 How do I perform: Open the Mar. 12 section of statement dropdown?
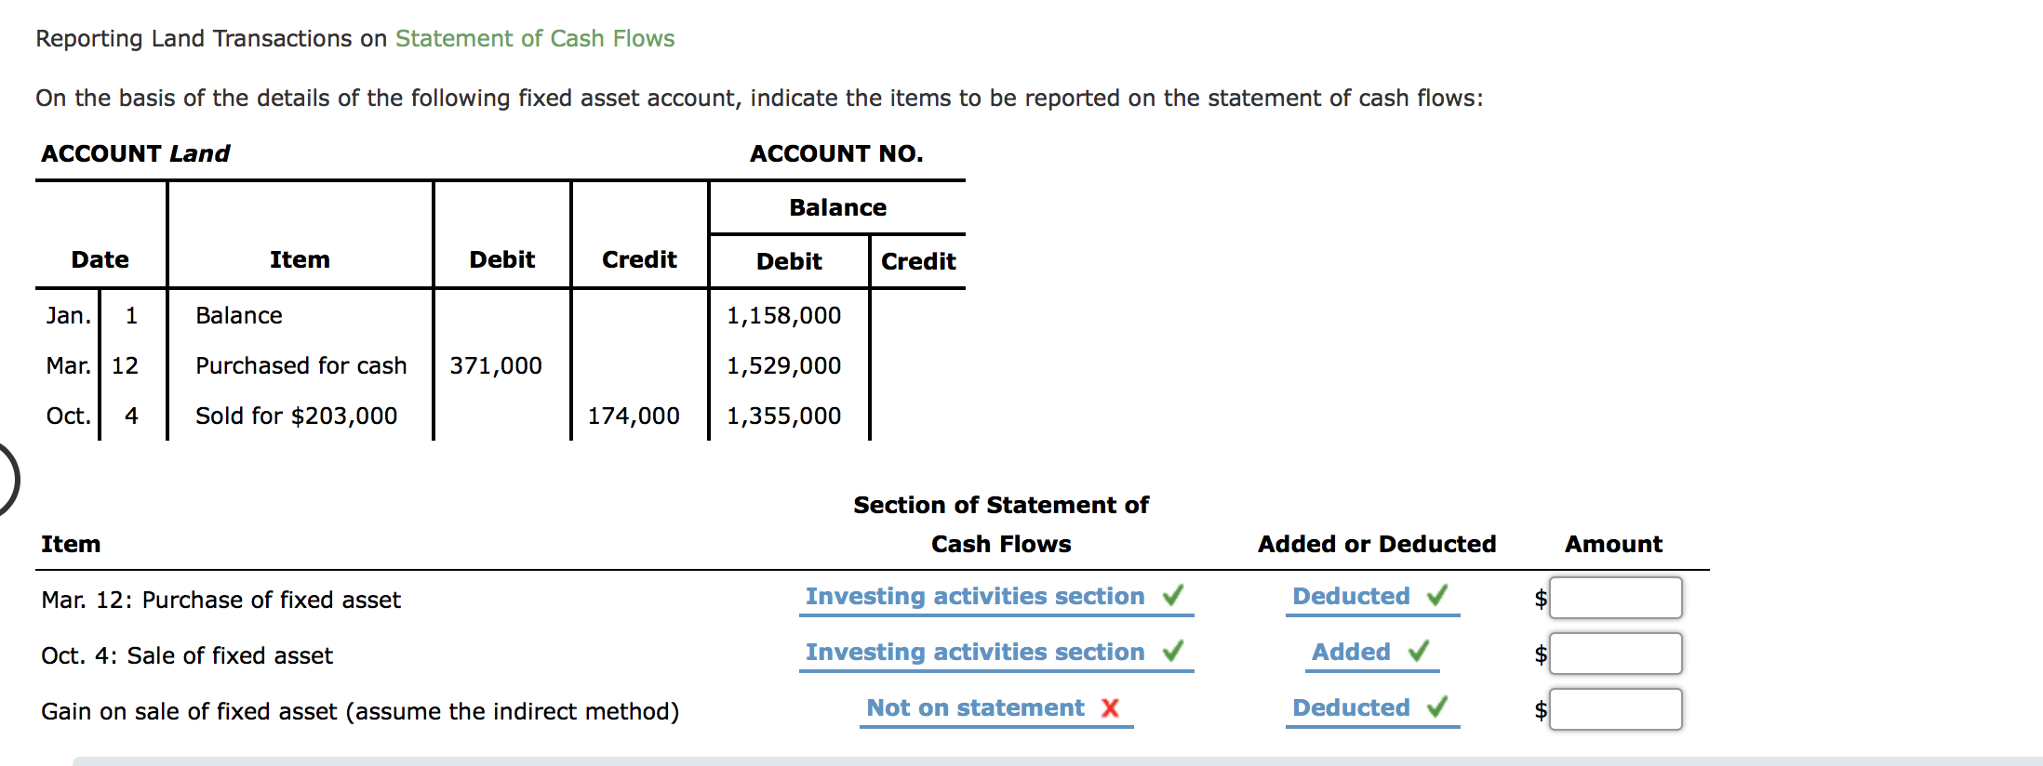click(x=975, y=596)
